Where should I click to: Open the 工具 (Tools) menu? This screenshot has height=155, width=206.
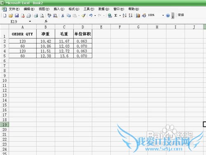[89, 9]
